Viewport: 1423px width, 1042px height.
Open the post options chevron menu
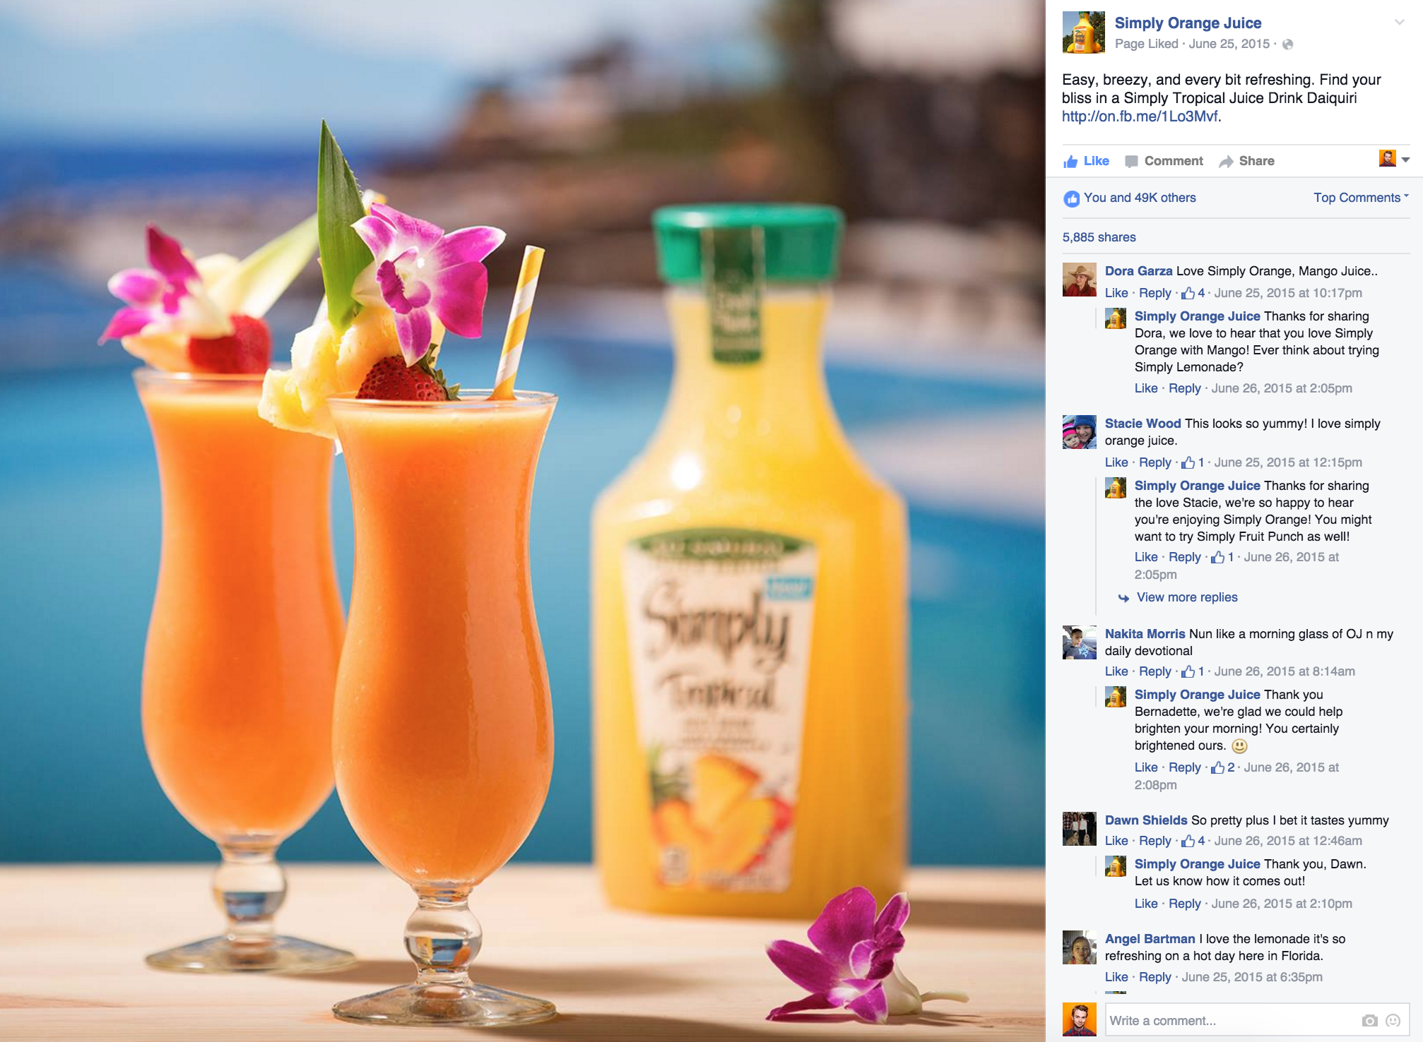tap(1399, 23)
